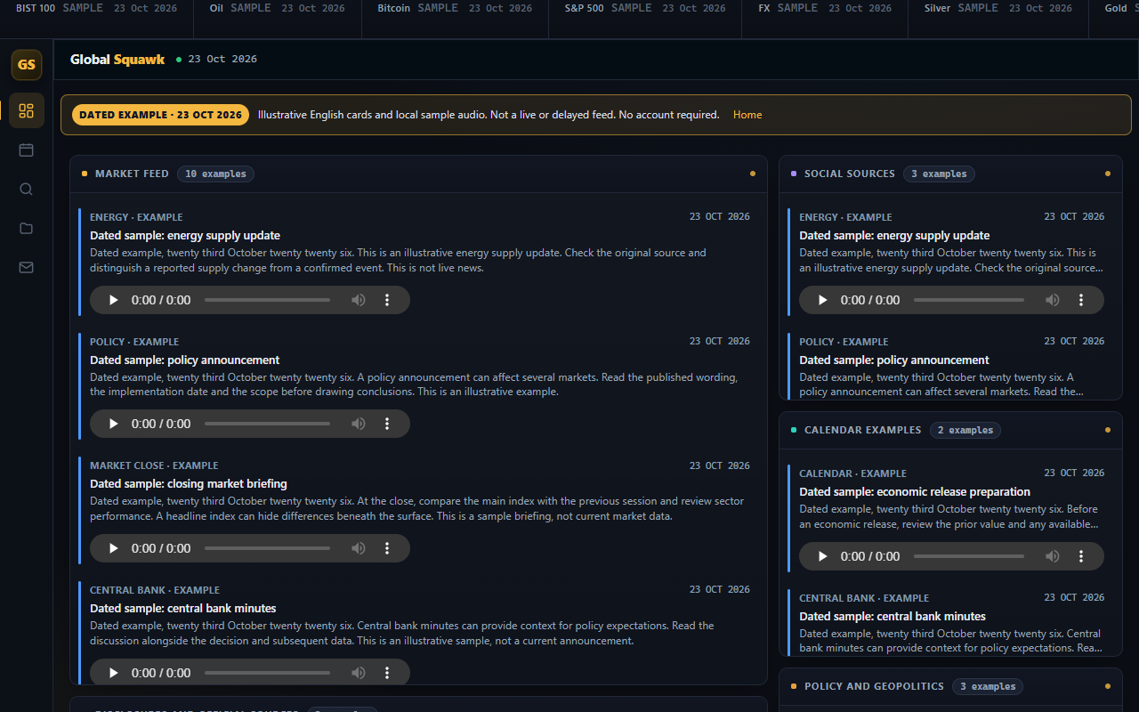Select the Oil ticker item
Screen dimensions: 1139x712
tap(277, 8)
